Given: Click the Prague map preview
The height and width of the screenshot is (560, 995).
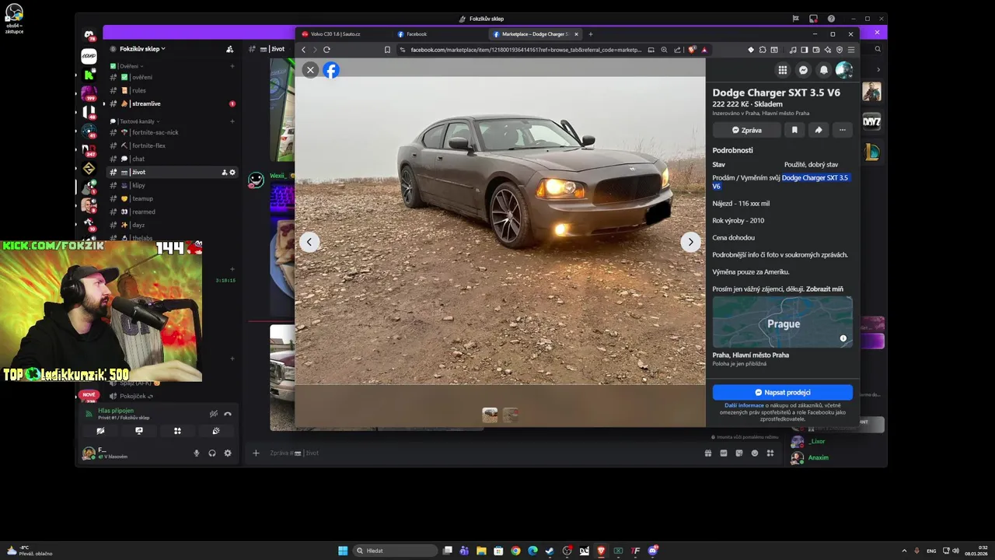Looking at the screenshot, I should [x=783, y=322].
